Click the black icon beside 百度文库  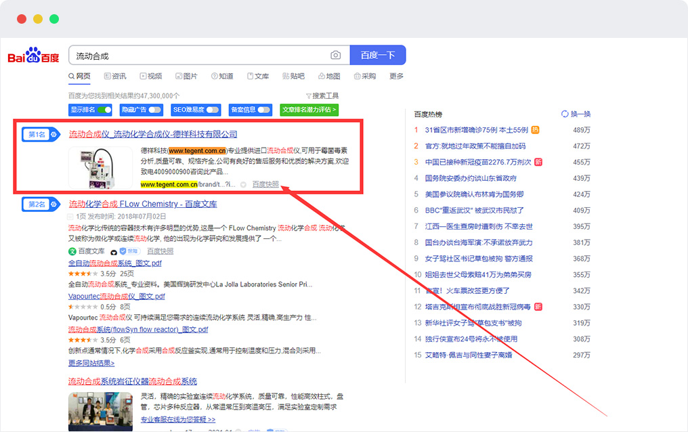click(114, 252)
